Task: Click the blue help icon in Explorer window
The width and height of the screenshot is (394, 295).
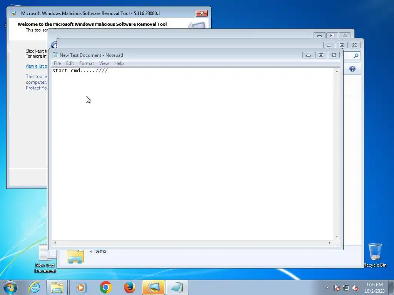Action: (352, 69)
